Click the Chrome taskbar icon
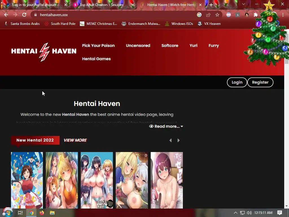Viewport: 289px width, 217px height. click(31, 213)
